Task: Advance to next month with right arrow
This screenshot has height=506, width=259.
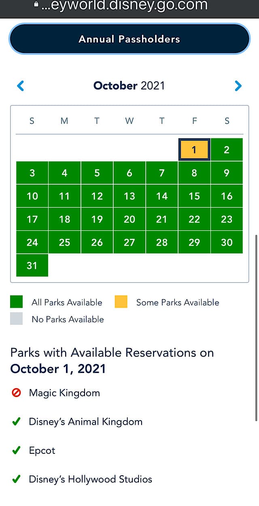Action: click(238, 86)
